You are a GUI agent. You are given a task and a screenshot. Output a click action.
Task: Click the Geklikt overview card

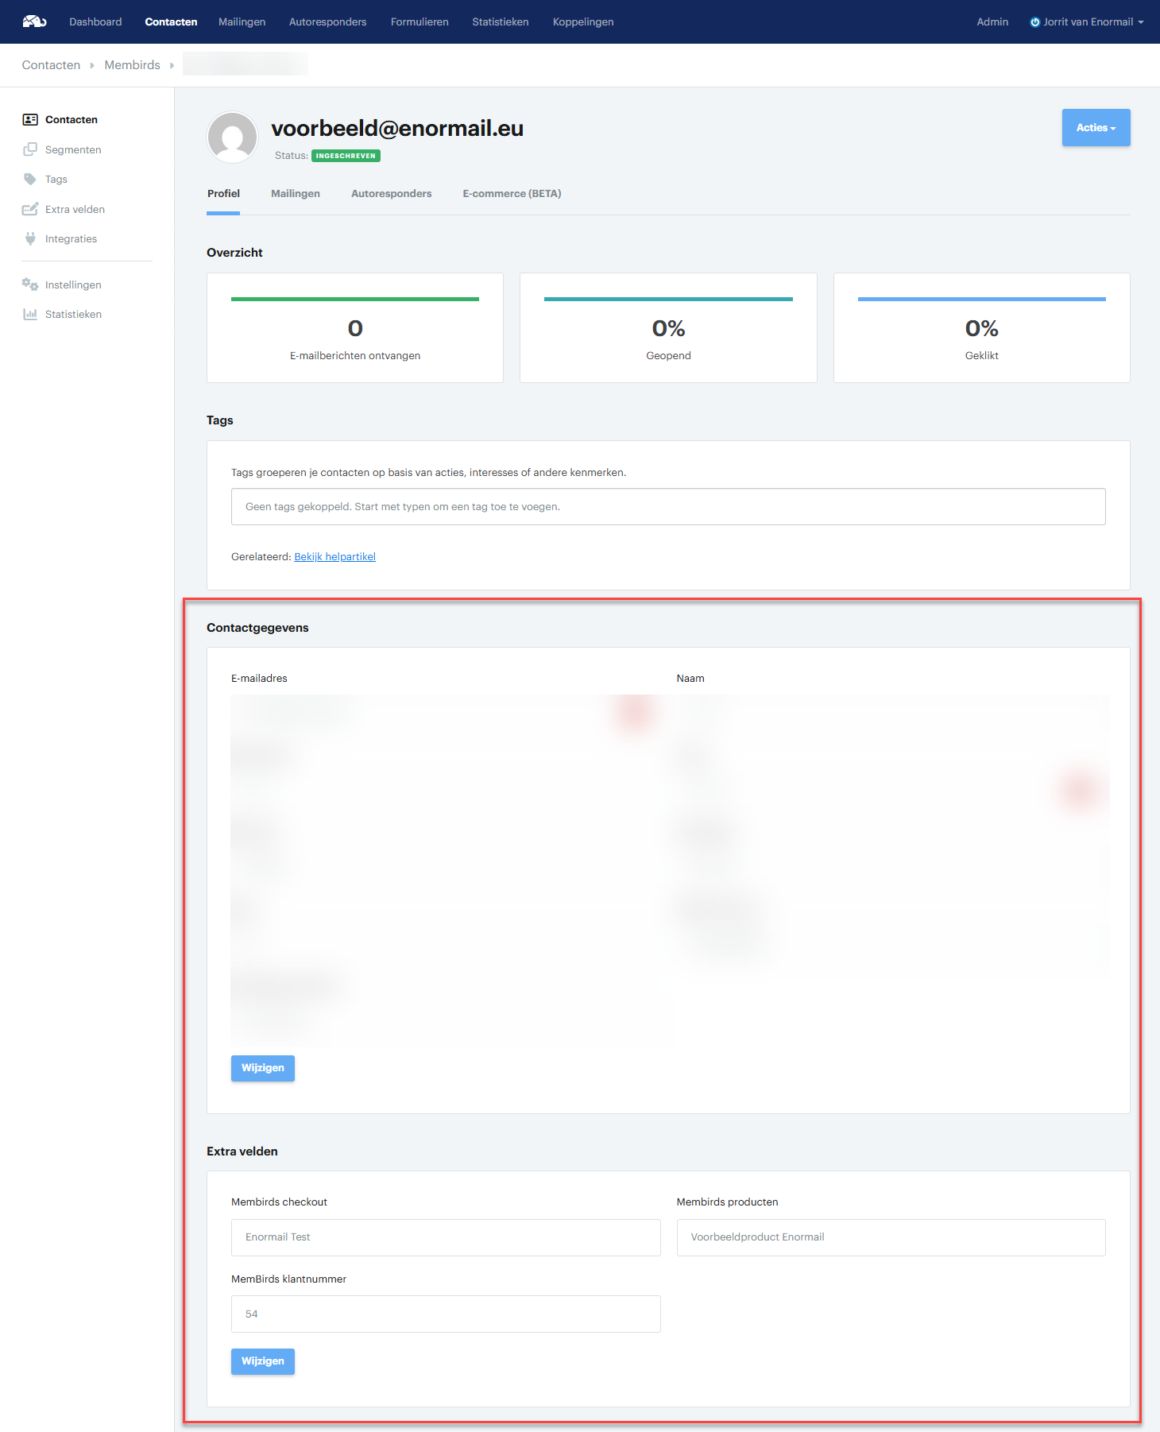982,327
